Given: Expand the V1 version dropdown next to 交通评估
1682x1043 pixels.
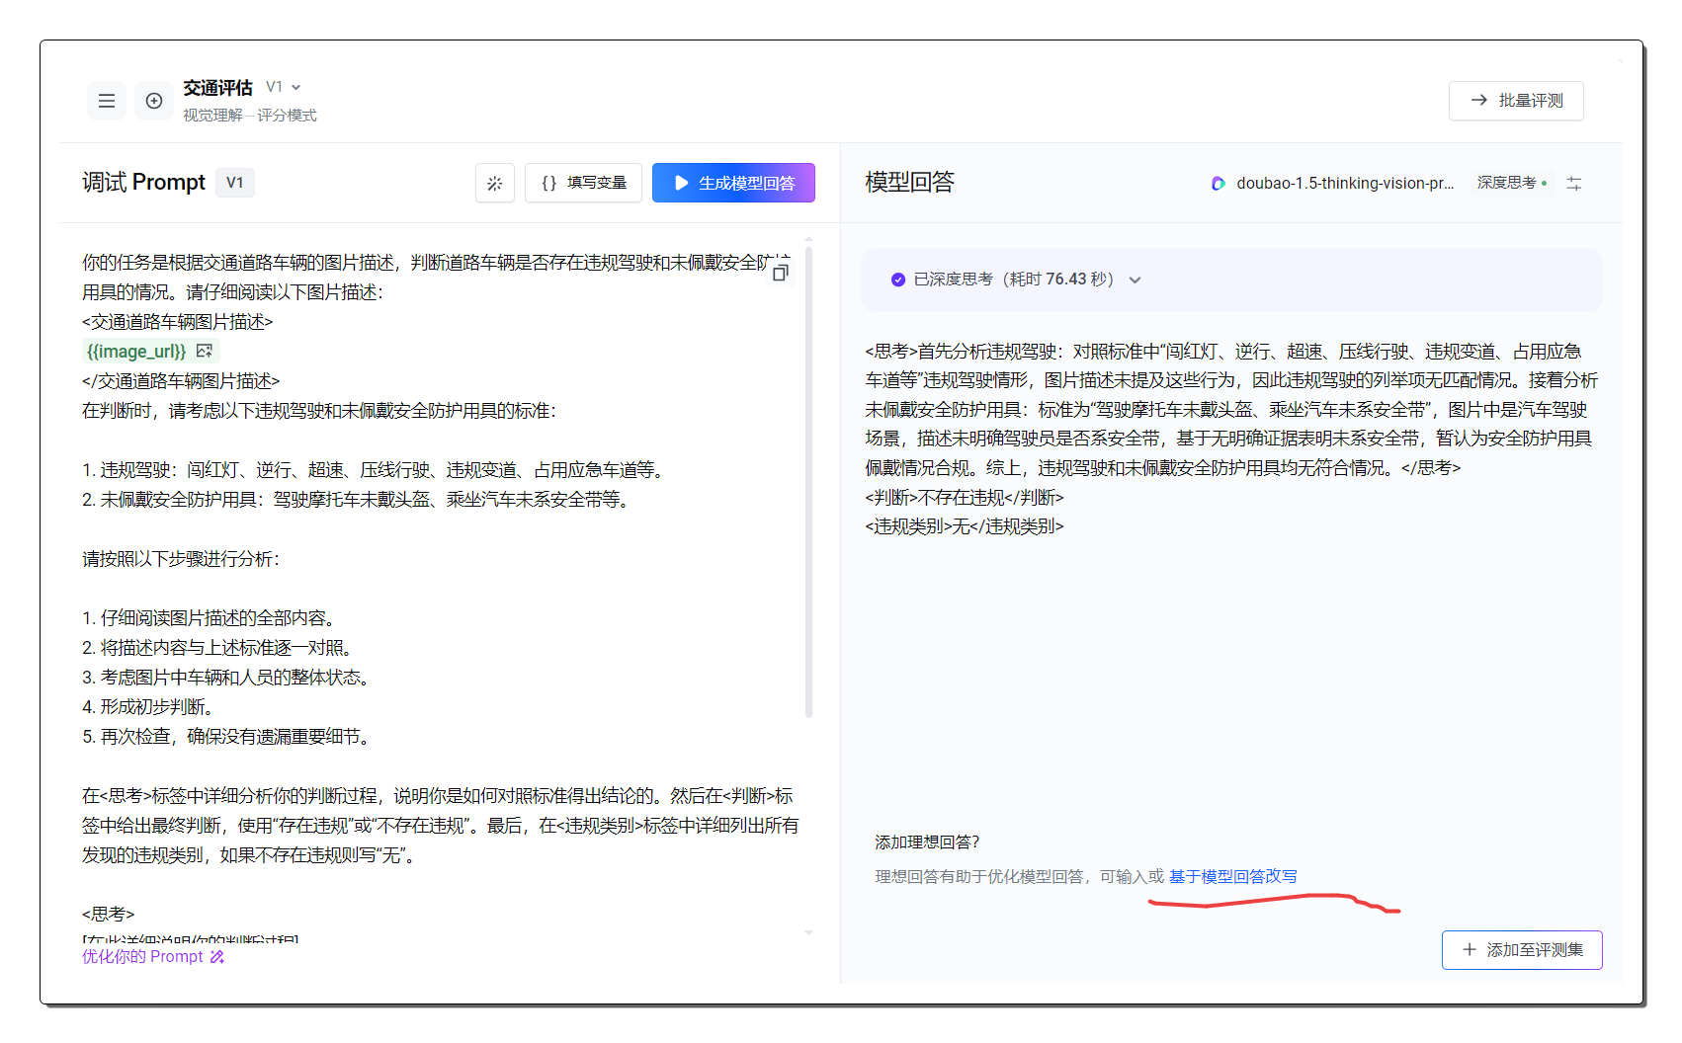Looking at the screenshot, I should 284,87.
